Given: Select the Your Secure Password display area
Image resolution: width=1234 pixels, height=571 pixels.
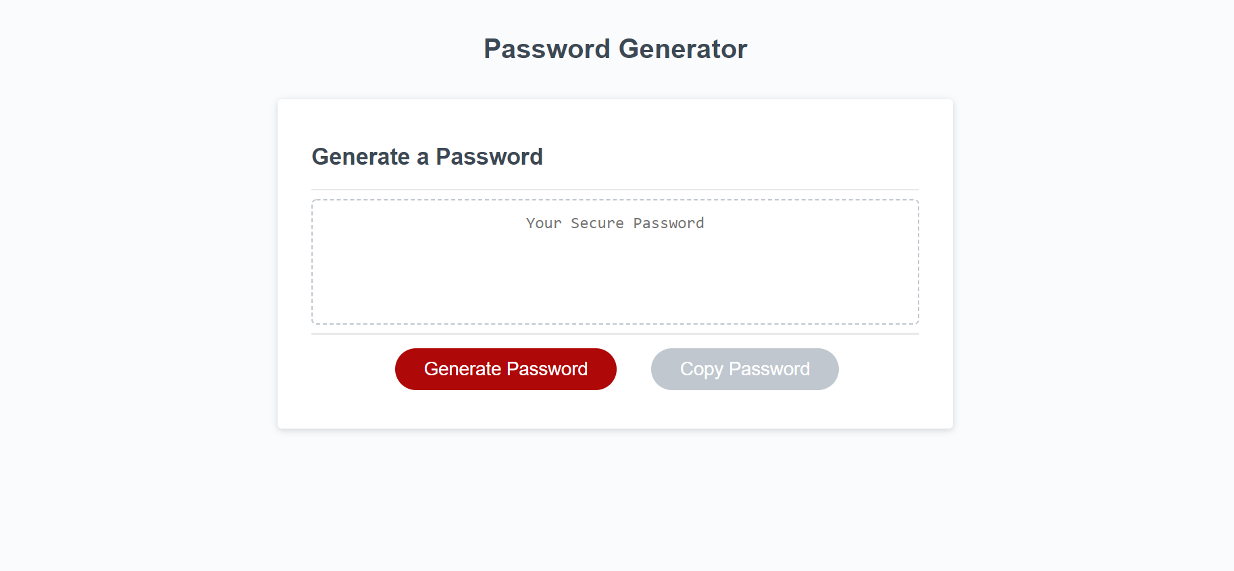Looking at the screenshot, I should coord(615,262).
